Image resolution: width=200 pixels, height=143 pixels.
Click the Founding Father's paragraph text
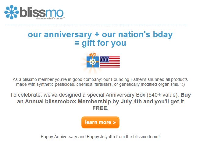click(x=100, y=82)
